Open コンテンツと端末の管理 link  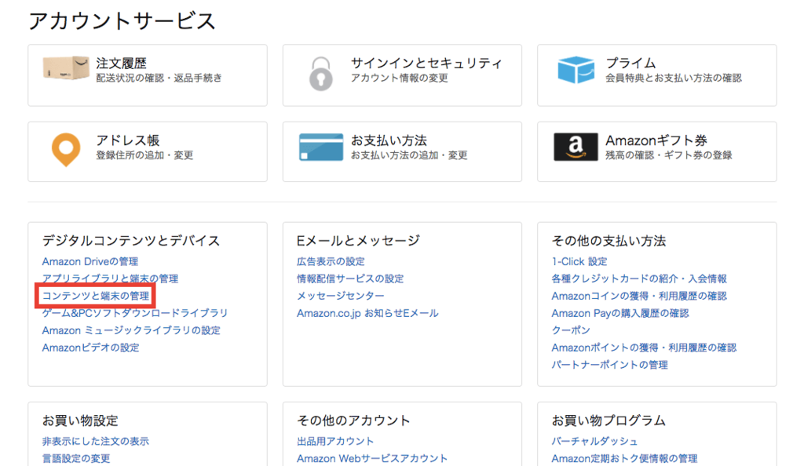click(96, 296)
